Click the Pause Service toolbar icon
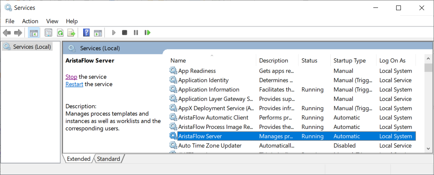The width and height of the screenshot is (434, 175). [136, 33]
